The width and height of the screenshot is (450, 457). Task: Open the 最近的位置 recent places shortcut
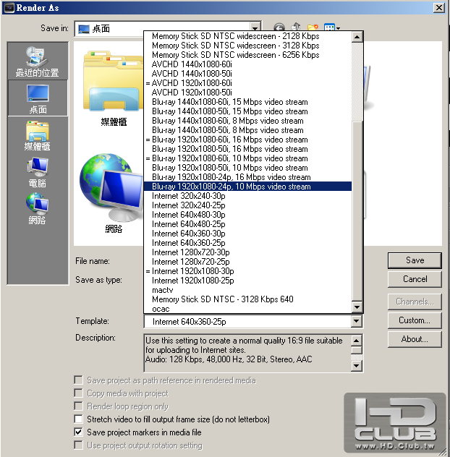[x=38, y=61]
